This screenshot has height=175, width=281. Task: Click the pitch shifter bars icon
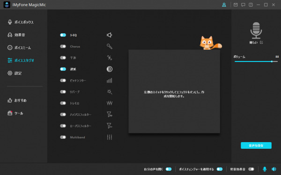click(x=109, y=80)
